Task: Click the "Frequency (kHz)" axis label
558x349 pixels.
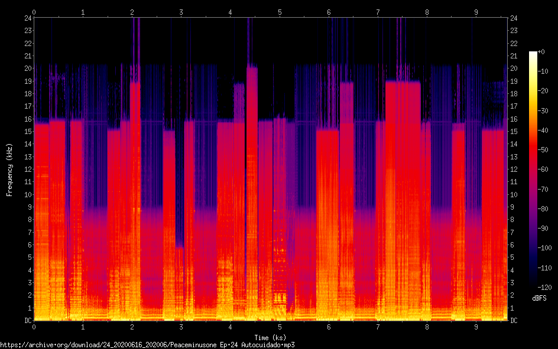Action: coord(9,169)
